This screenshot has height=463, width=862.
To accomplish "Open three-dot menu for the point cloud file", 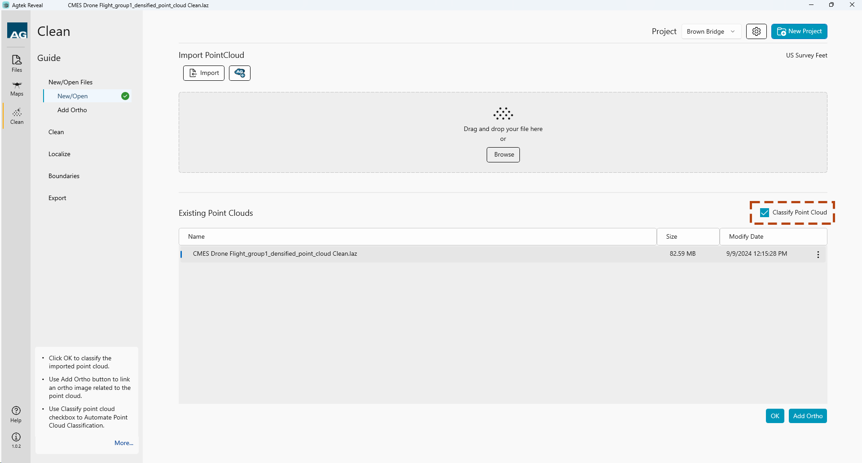I will coord(818,254).
